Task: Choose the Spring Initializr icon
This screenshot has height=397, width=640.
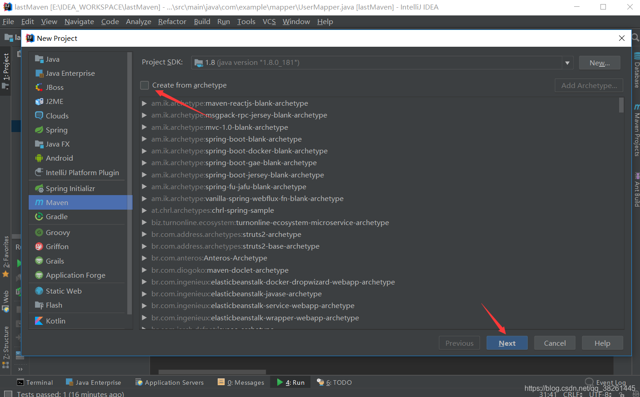Action: [39, 188]
